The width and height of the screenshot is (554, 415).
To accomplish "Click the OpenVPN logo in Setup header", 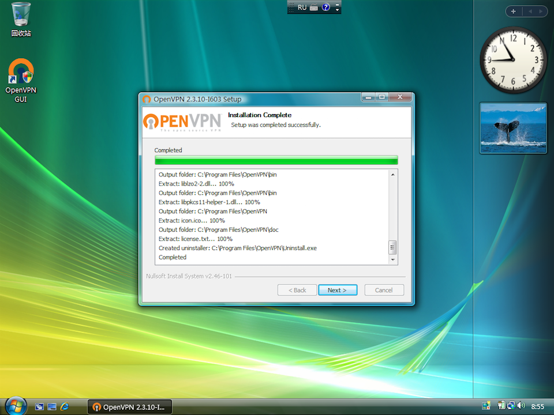I will 182,122.
